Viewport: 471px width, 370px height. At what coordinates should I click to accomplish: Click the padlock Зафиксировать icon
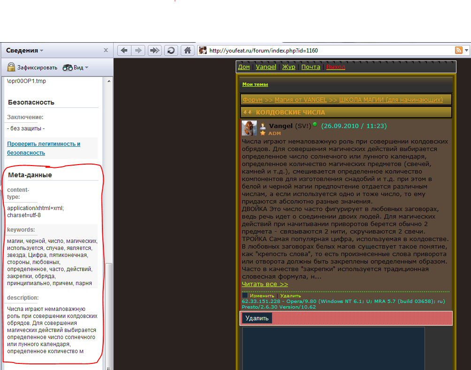(x=11, y=67)
